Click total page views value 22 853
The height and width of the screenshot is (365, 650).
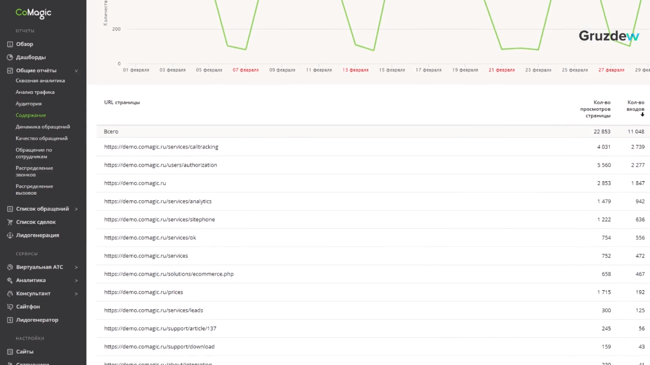(602, 132)
